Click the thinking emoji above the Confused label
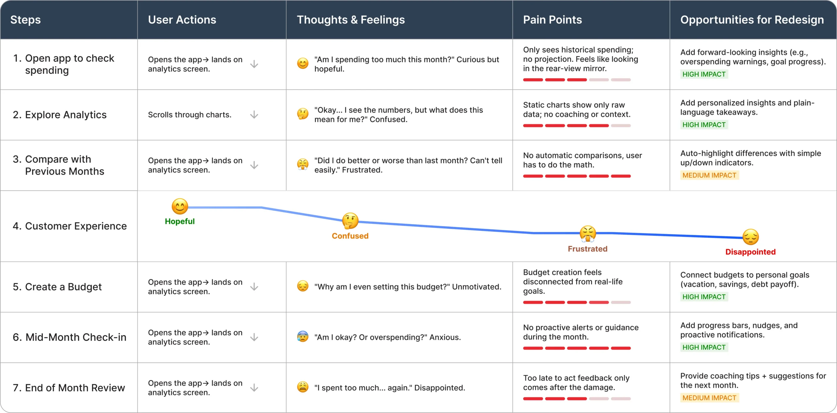 [x=350, y=221]
